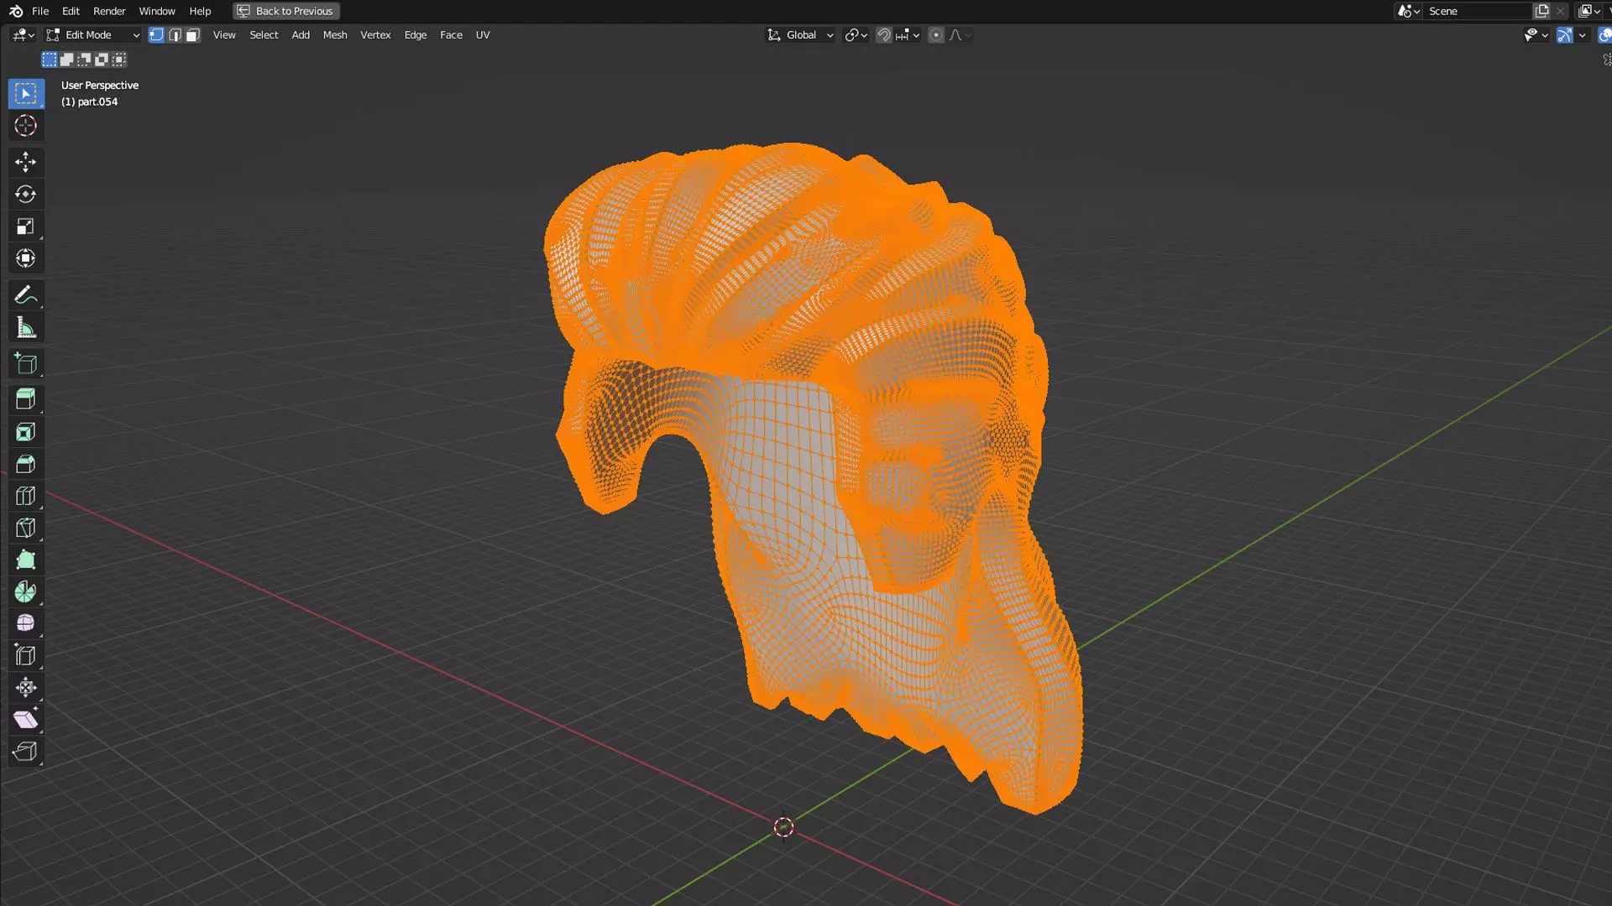This screenshot has height=906, width=1612.
Task: Activate the Move tool
Action: [x=26, y=162]
